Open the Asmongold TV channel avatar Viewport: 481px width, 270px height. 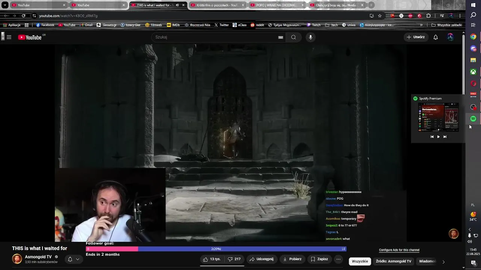[x=17, y=259]
